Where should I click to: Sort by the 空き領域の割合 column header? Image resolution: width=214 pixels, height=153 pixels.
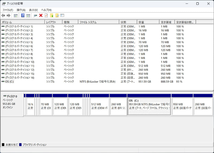(x=185, y=22)
